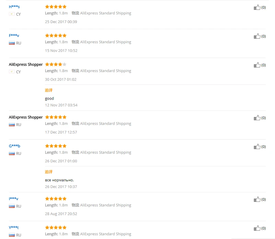Click the like count next to I***v's thumbs-up
Image resolution: width=275 pixels, height=239 pixels.
pos(264,200)
